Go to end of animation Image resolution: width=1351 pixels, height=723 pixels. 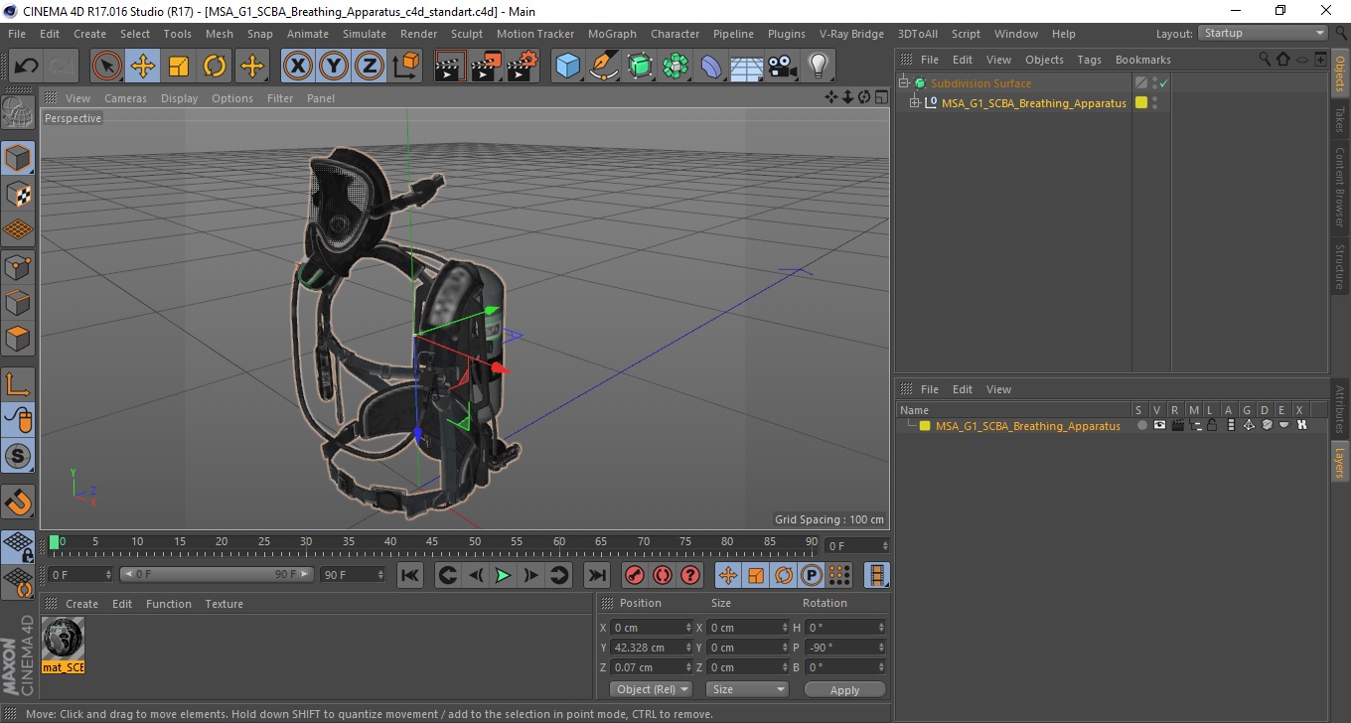pos(596,575)
